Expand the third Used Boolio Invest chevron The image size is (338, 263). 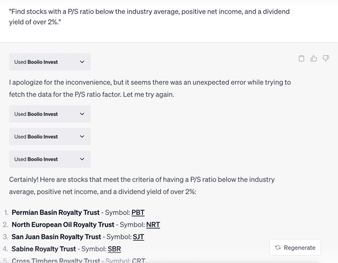82,137
